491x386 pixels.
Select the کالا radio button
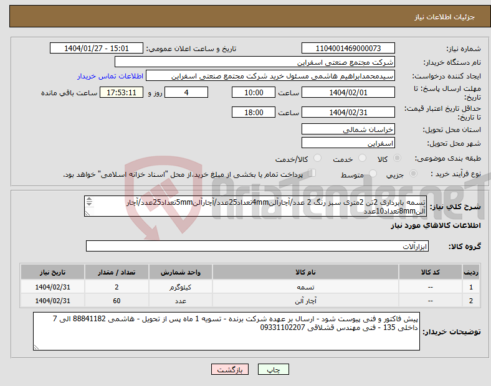(x=397, y=158)
